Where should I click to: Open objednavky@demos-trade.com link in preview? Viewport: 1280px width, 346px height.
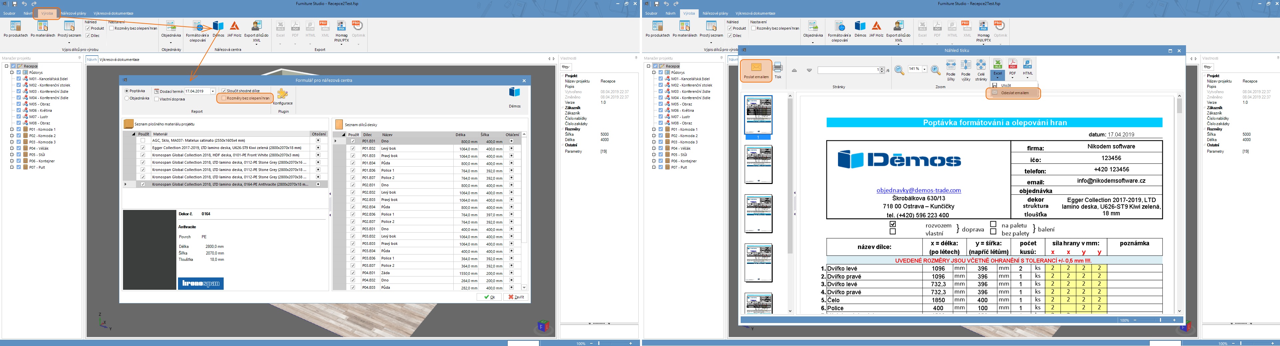pyautogui.click(x=918, y=190)
